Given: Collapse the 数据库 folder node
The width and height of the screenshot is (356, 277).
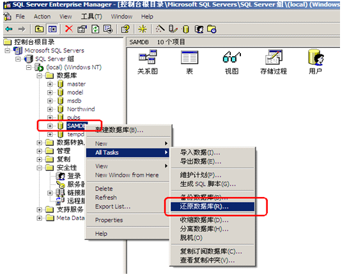Looking at the screenshot, I should pyautogui.click(x=39, y=75).
